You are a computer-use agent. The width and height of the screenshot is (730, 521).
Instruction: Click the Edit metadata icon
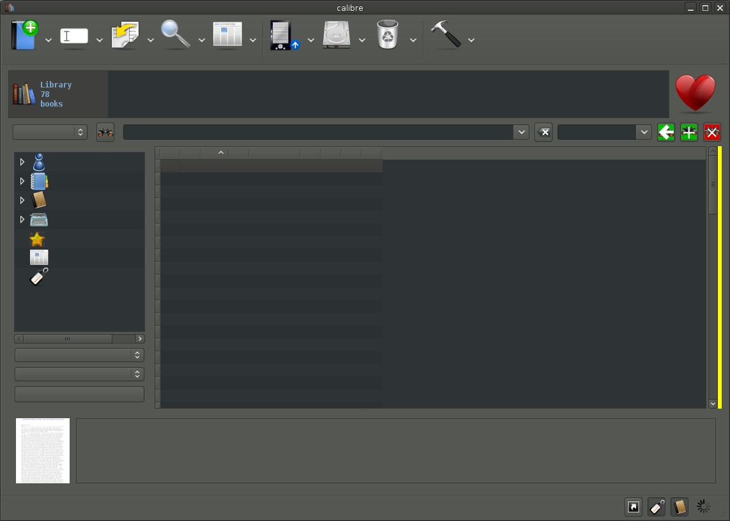click(74, 36)
